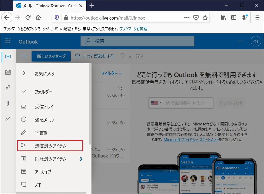Open a new browser tab
The width and height of the screenshot is (264, 194).
(91, 6)
